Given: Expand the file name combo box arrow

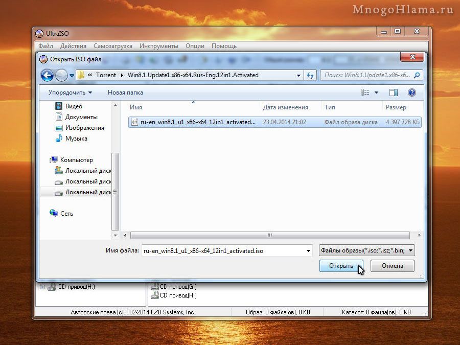Looking at the screenshot, I should pos(308,250).
